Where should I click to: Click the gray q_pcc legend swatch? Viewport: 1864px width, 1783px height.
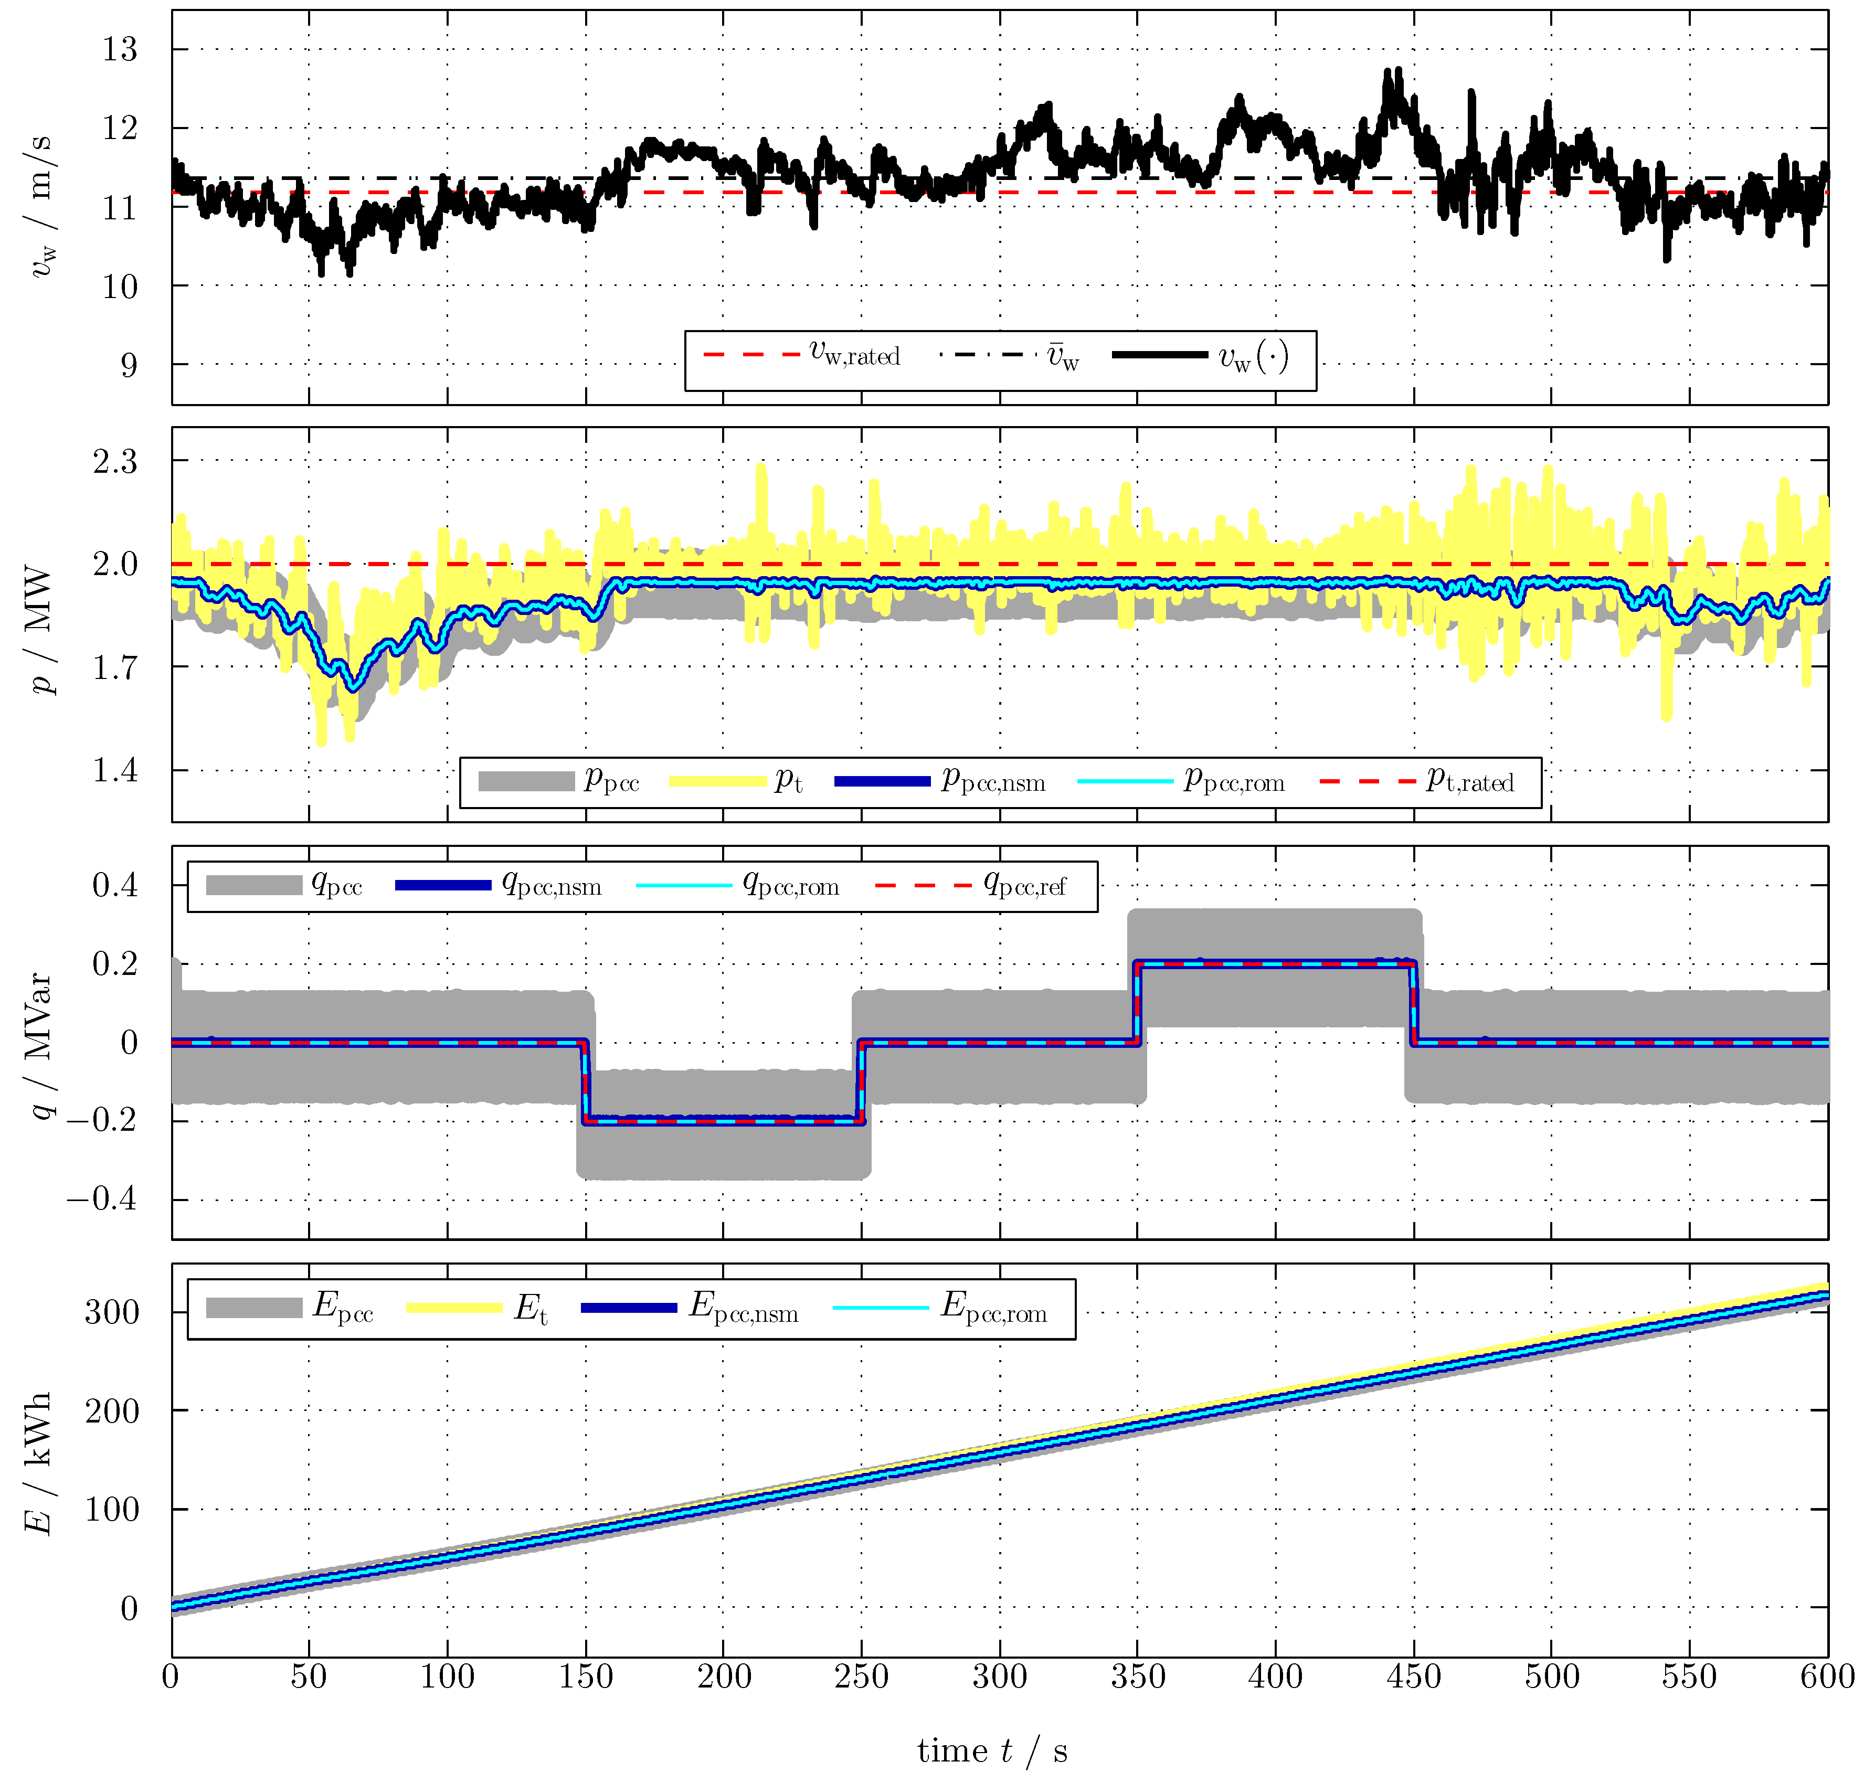pyautogui.click(x=254, y=885)
